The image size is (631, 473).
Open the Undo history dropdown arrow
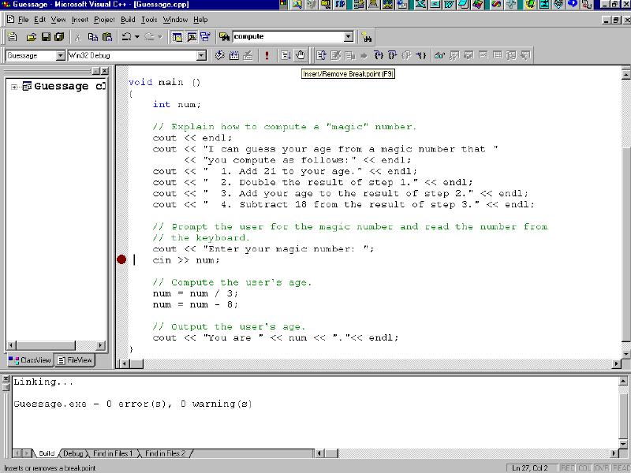(136, 37)
